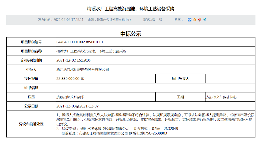Click the 中标公示 heading
Viewport: 260px width, 141px height.
click(131, 34)
